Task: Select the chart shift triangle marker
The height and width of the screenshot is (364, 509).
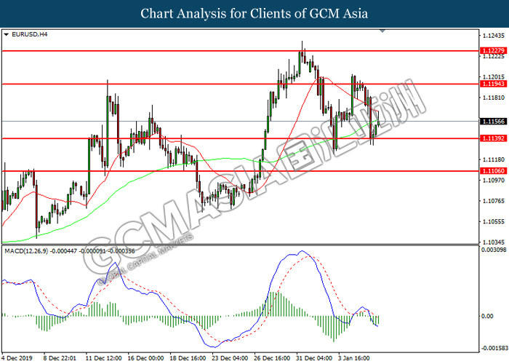Action: click(382, 31)
